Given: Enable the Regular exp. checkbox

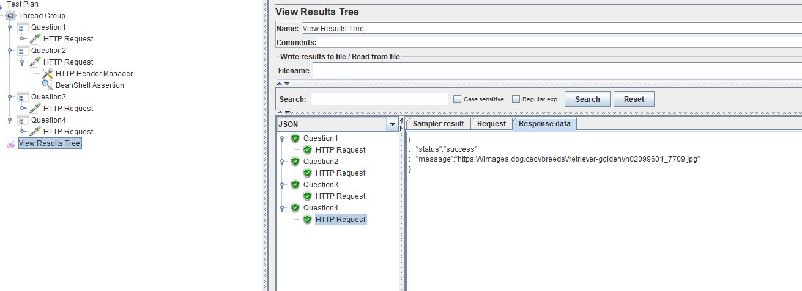Looking at the screenshot, I should tap(516, 99).
